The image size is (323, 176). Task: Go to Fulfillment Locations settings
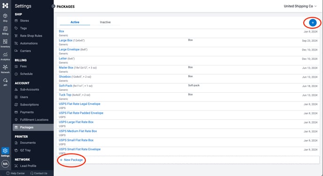point(34,120)
